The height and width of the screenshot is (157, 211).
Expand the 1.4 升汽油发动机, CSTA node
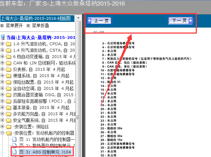point(2,50)
